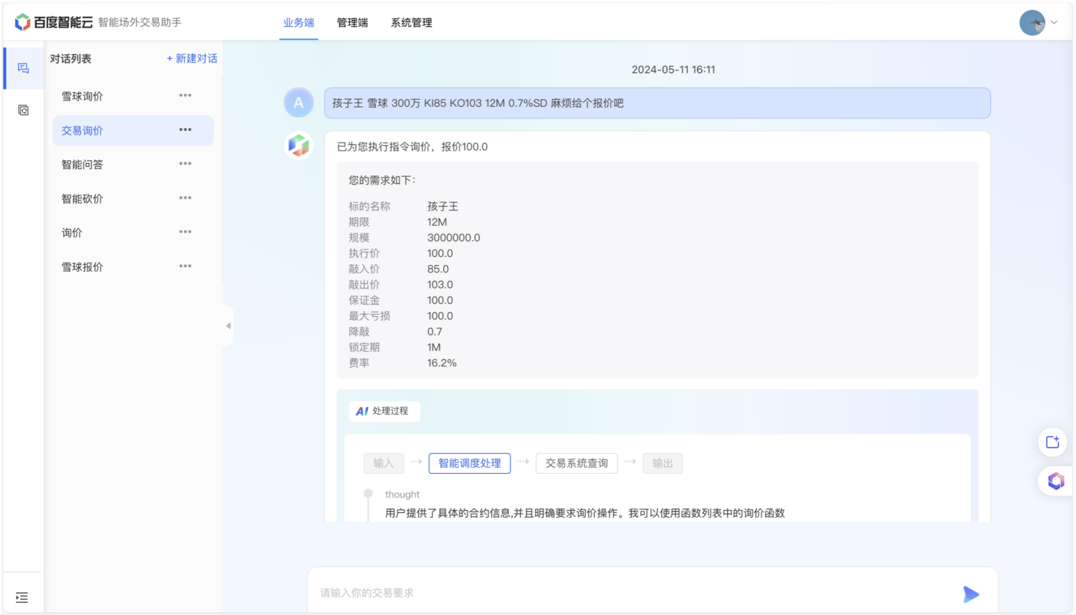
Task: Click the 敲入价 value 85.0
Action: (438, 269)
